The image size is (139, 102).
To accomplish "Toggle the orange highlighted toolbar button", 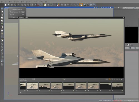I will pyautogui.click(x=81, y=5).
